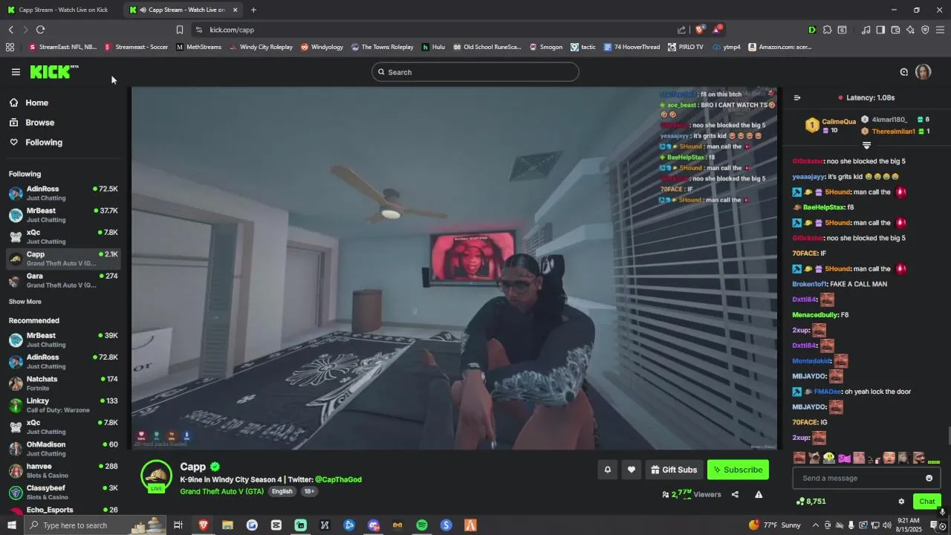Open Brave Shields icon
Viewport: 951px width, 535px height.
[699, 30]
